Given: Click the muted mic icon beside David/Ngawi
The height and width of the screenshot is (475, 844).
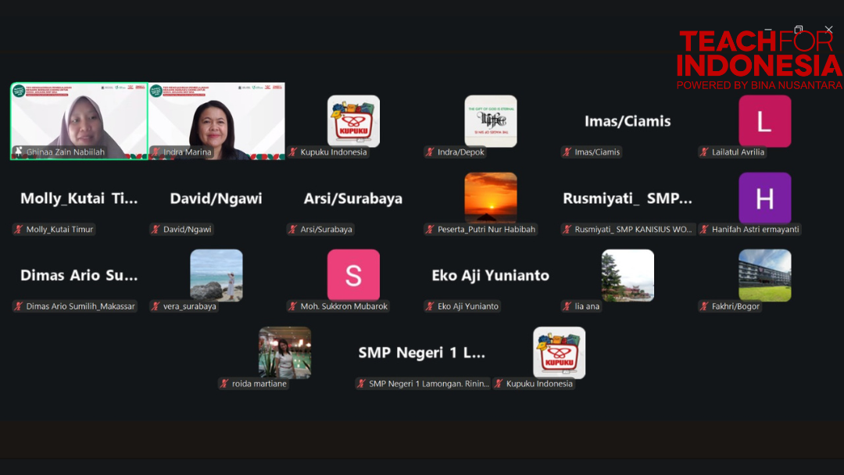Looking at the screenshot, I should coord(156,230).
